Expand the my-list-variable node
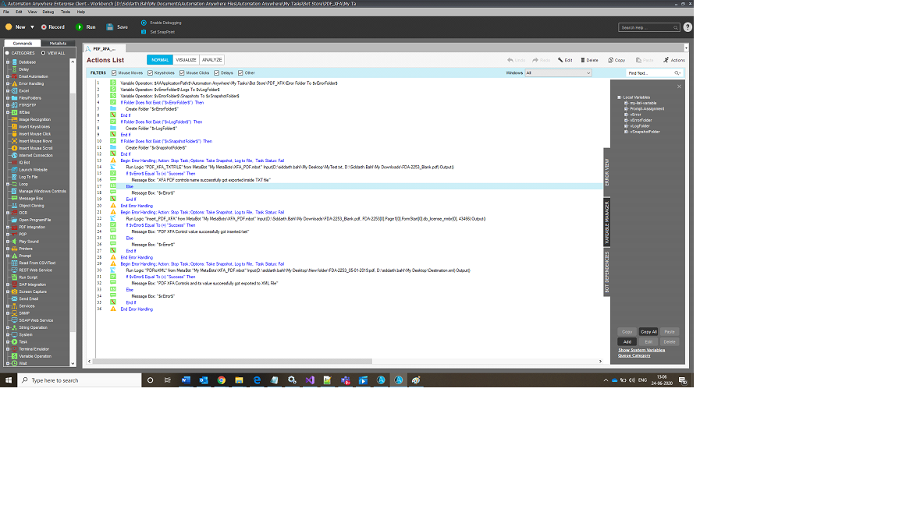Viewport: 899px width, 505px height. click(626, 103)
